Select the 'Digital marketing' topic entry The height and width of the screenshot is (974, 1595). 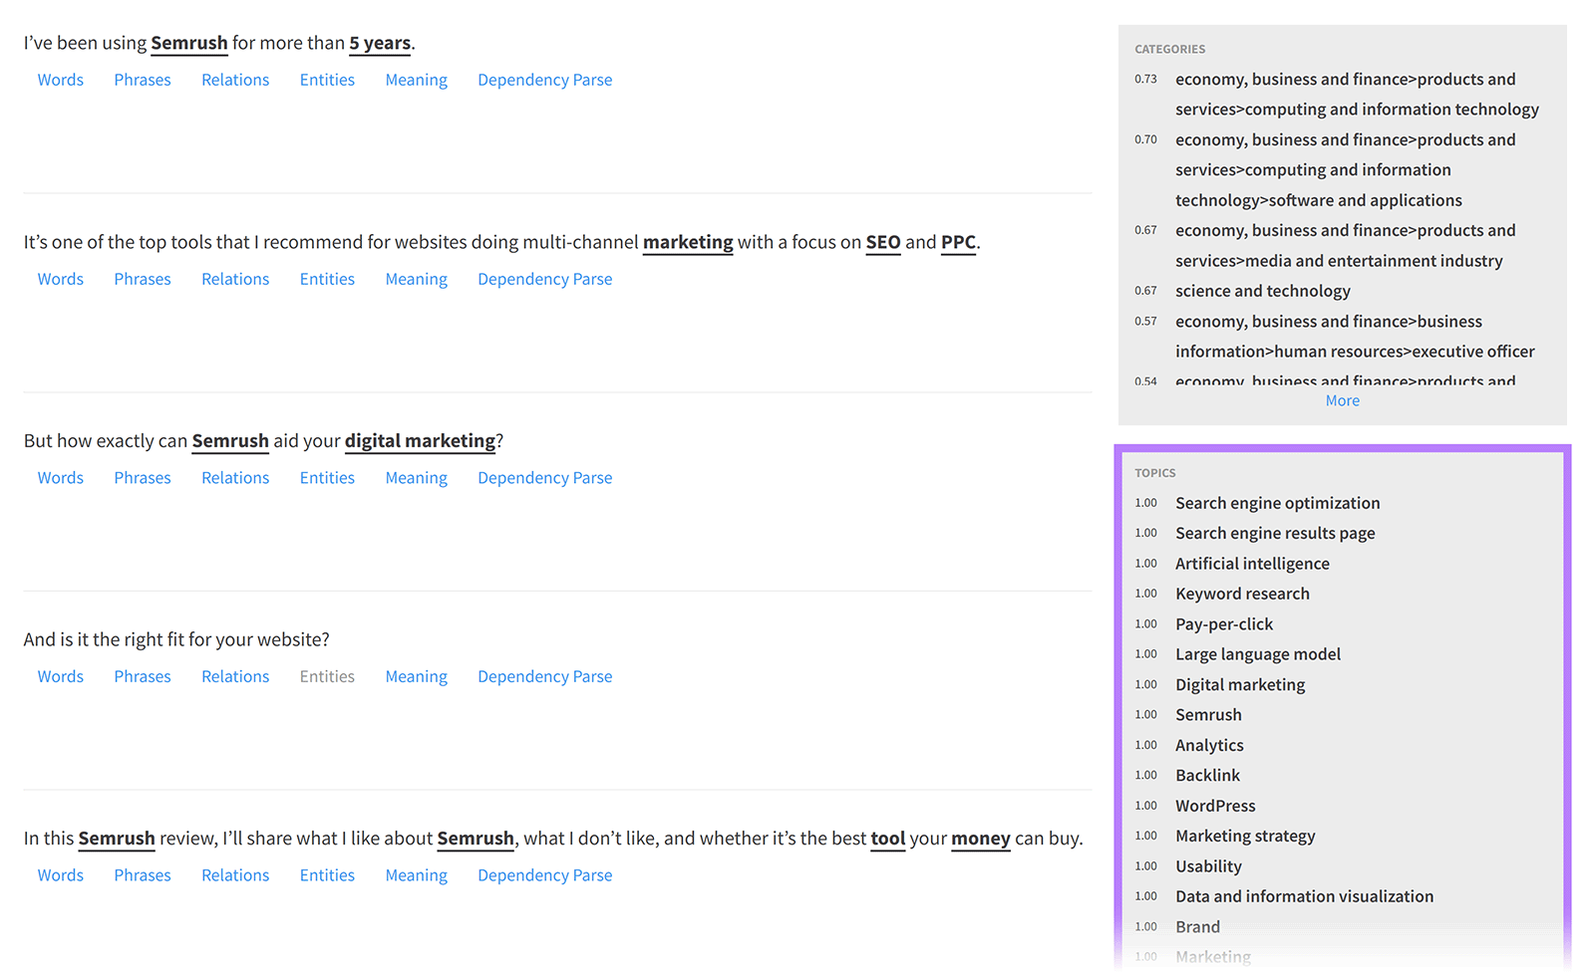1239,684
